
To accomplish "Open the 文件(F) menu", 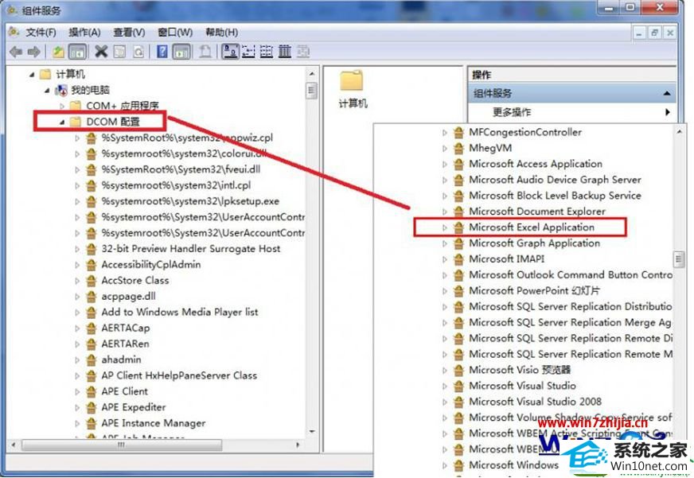I will tap(41, 33).
